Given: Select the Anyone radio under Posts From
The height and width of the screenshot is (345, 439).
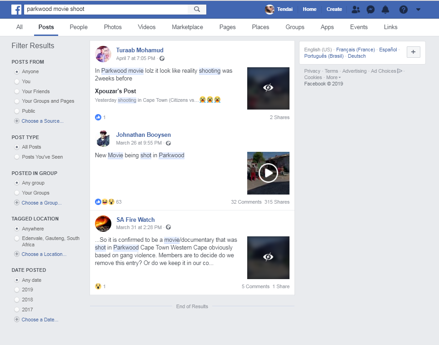Looking at the screenshot, I should coord(17,72).
